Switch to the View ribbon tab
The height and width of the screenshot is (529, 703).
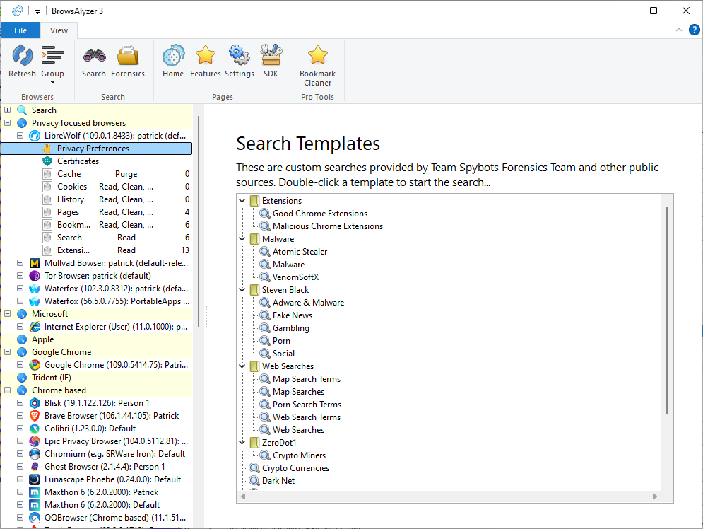[59, 30]
